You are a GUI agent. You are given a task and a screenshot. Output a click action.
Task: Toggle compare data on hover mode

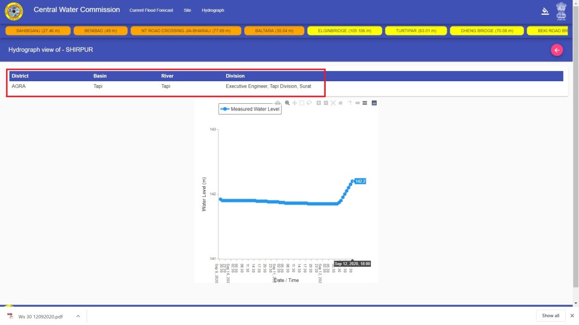[365, 103]
